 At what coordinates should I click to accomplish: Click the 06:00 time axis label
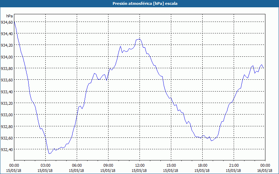(77, 166)
